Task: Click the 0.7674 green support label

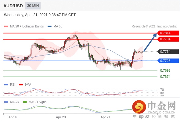Action: click(165, 77)
